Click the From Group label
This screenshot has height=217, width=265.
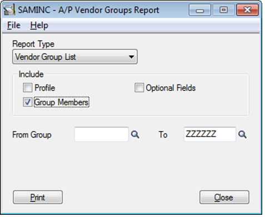32,135
